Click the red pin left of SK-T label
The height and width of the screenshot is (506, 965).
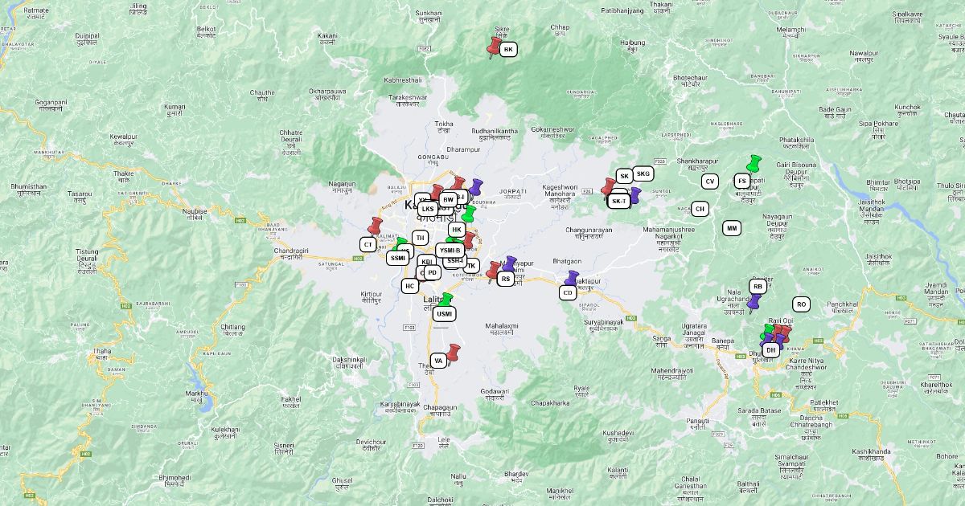[607, 187]
